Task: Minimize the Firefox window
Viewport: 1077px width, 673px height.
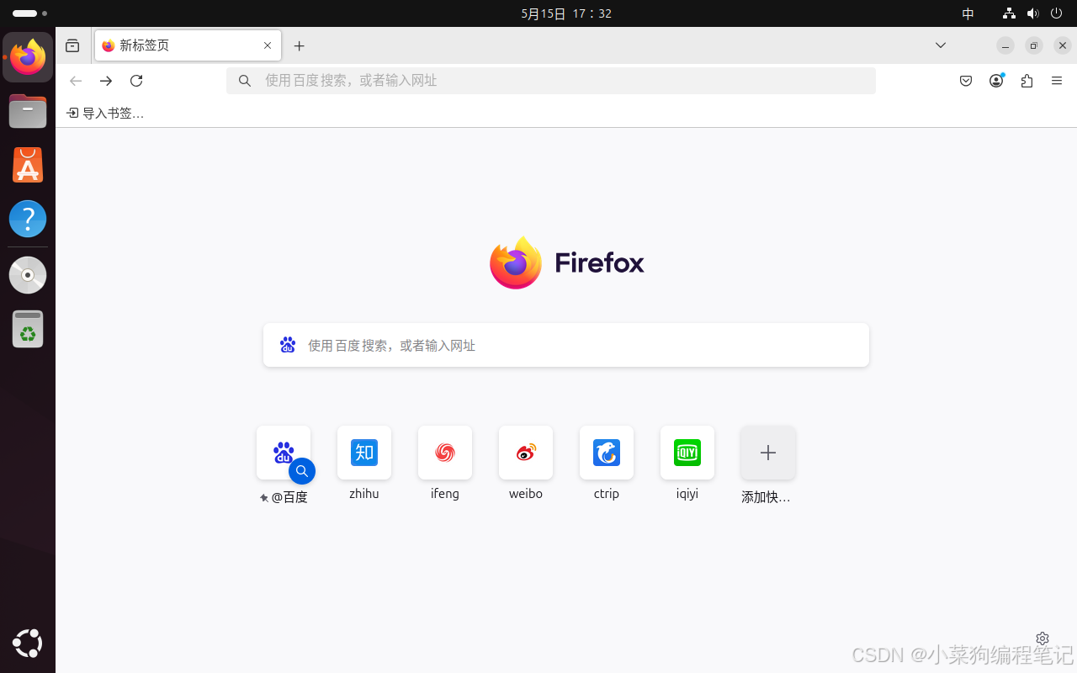Action: [1005, 45]
